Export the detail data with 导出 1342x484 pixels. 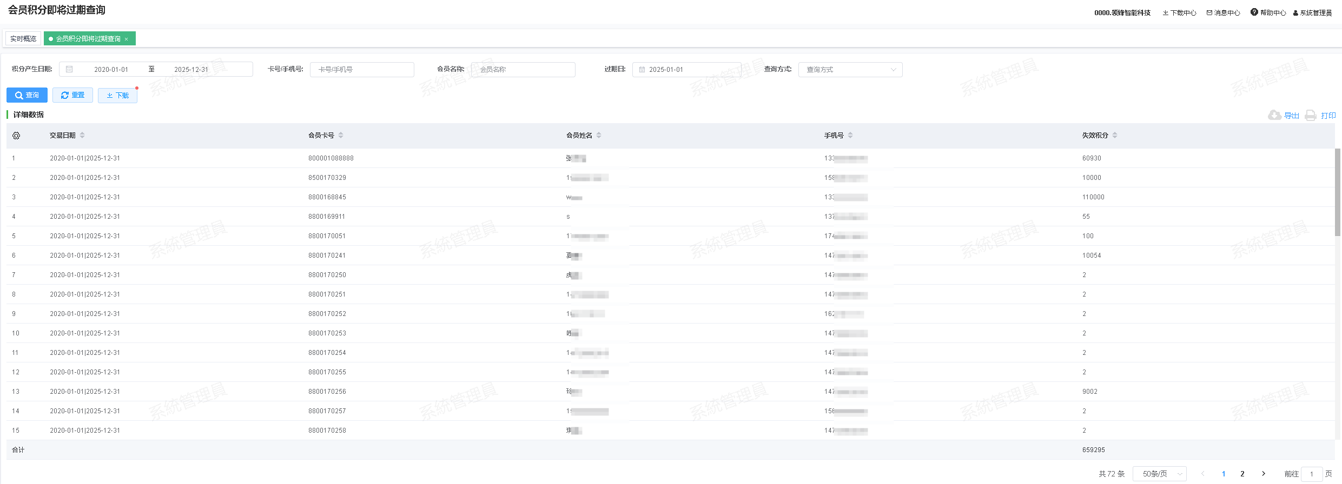tap(1284, 115)
